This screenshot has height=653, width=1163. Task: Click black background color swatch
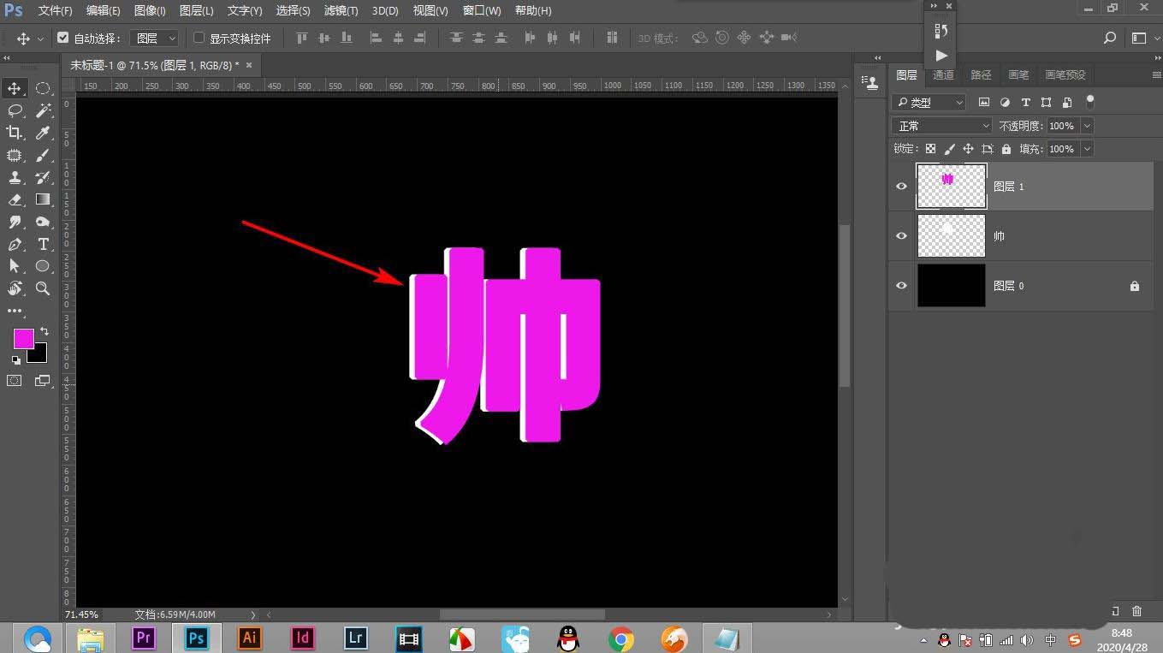pos(39,354)
